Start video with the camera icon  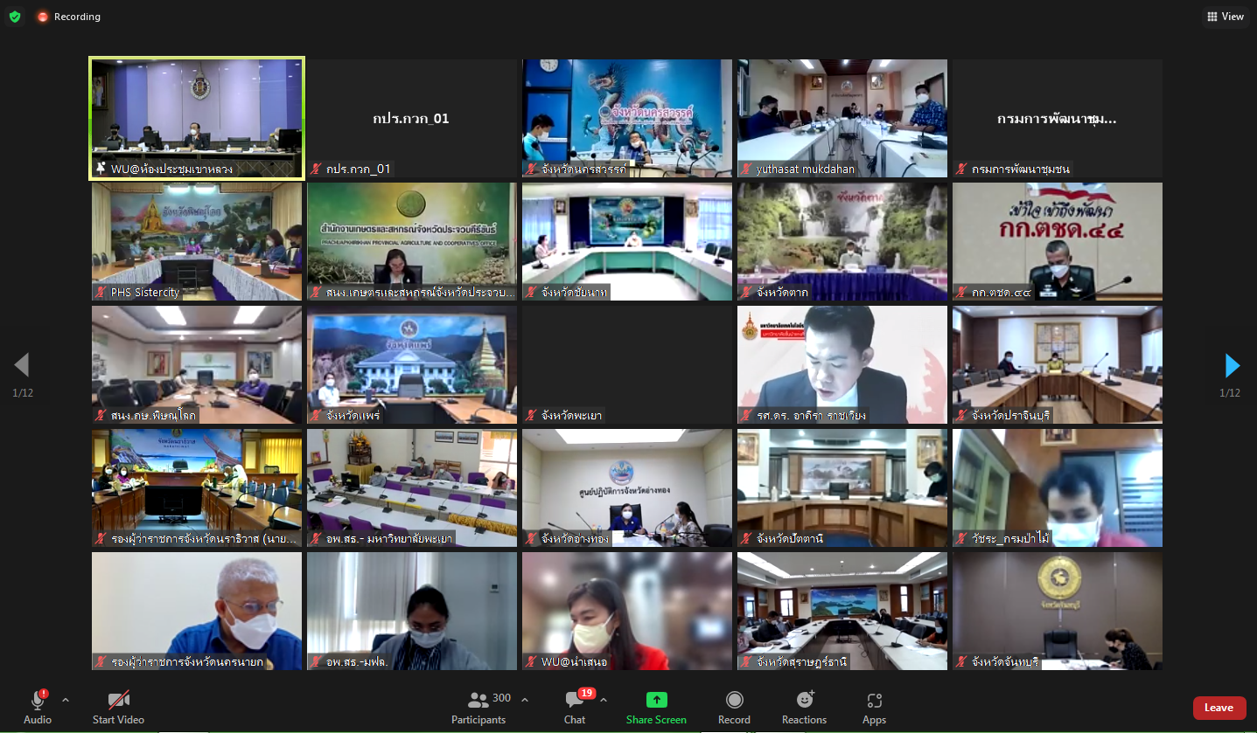point(119,700)
